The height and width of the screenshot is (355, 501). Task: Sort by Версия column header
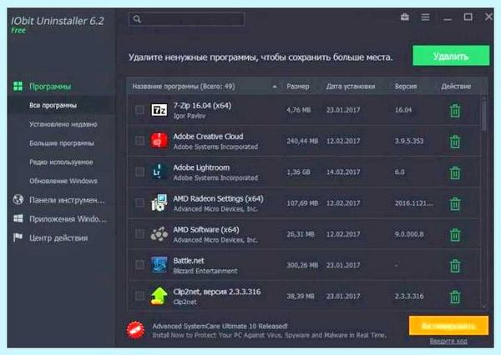pyautogui.click(x=406, y=87)
